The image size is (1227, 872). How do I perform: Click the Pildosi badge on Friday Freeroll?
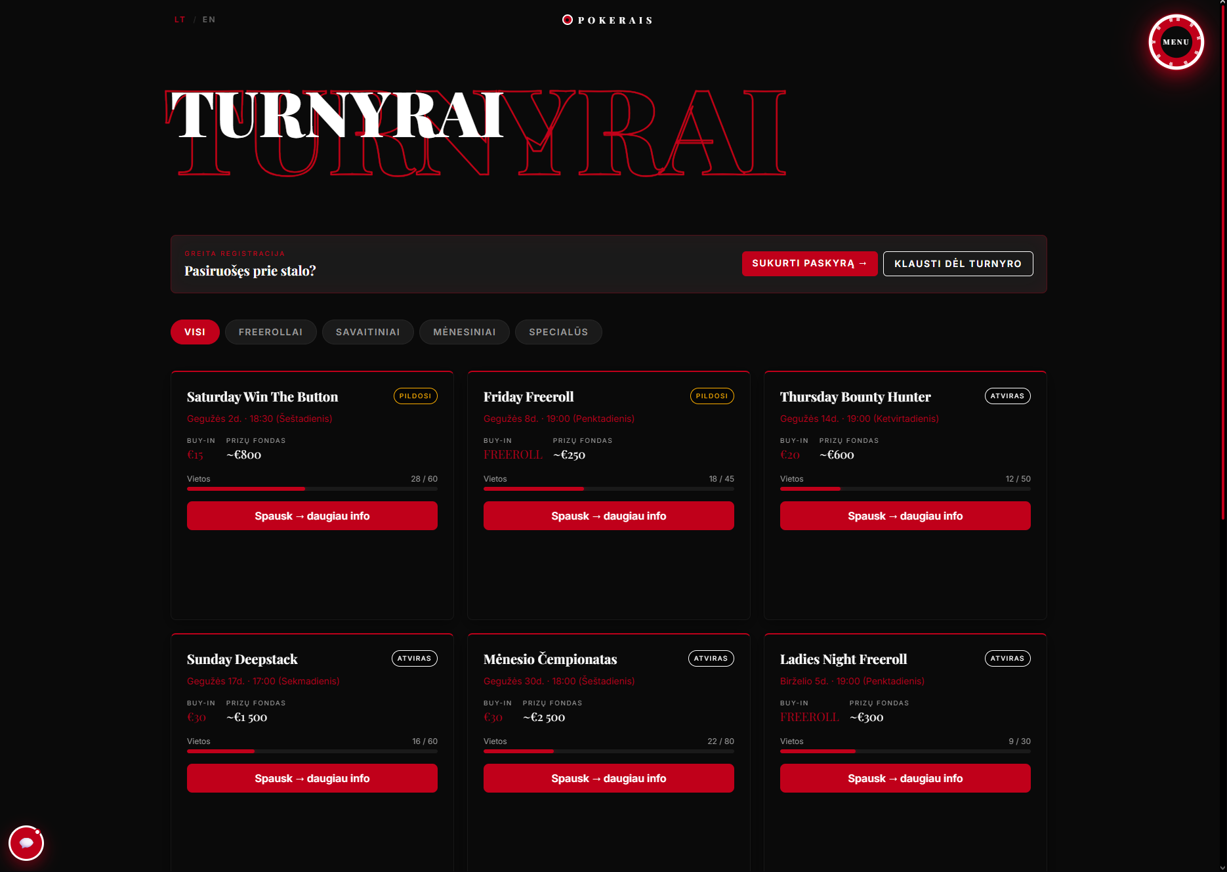[712, 396]
